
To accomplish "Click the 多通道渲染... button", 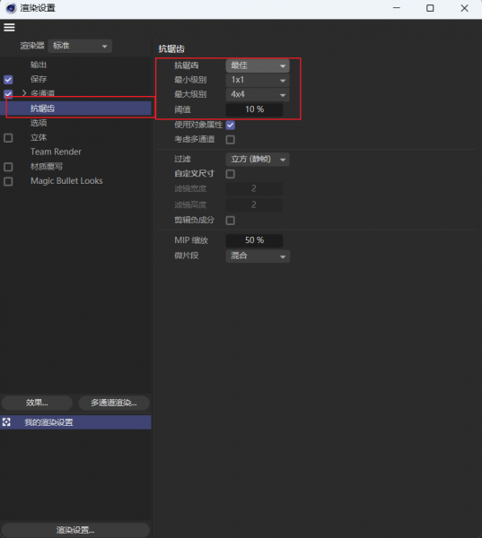I will point(114,403).
